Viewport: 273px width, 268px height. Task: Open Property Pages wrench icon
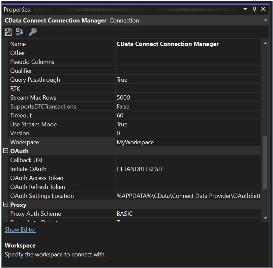33,32
